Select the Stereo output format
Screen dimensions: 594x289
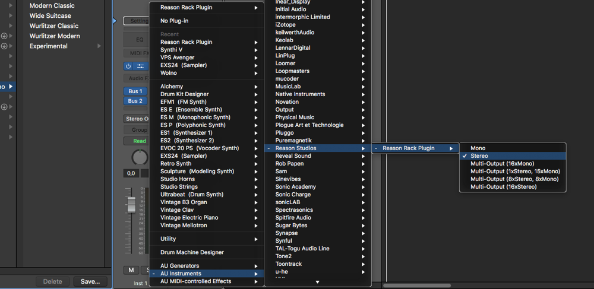tap(513, 156)
